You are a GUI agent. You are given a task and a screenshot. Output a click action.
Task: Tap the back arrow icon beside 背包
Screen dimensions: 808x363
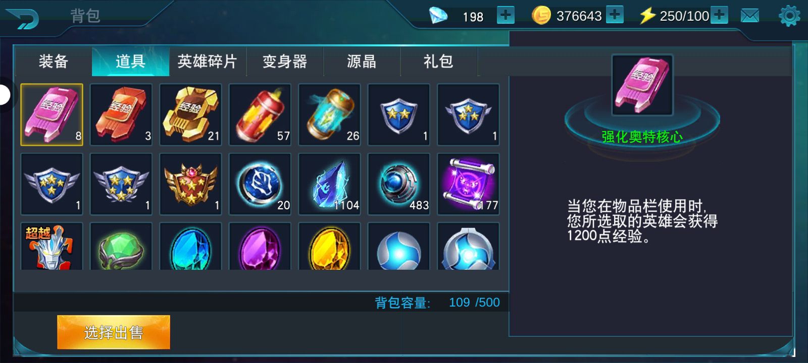pyautogui.click(x=22, y=18)
